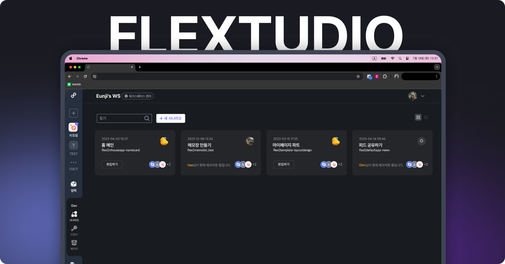This screenshot has width=505, height=264.
Task: Open the 앱팩 box icon
Action: coord(73,184)
